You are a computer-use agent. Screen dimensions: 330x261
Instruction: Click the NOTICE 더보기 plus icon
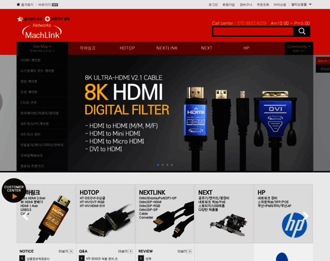[71, 251]
